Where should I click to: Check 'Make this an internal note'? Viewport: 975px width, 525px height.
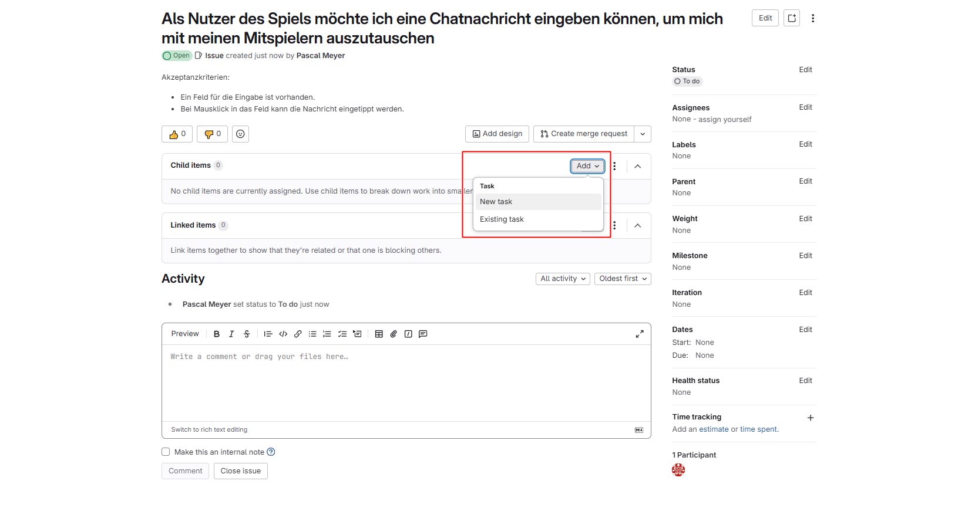(166, 452)
